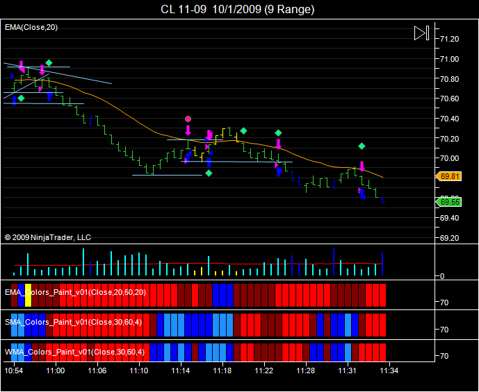Click the 69.20 price axis label
479x392 pixels.
pos(449,238)
